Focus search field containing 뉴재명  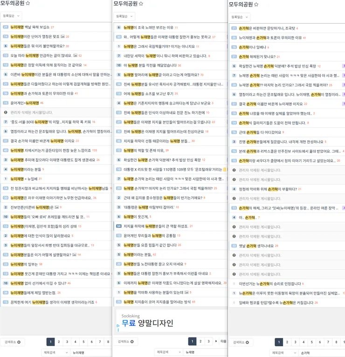coord(205,352)
